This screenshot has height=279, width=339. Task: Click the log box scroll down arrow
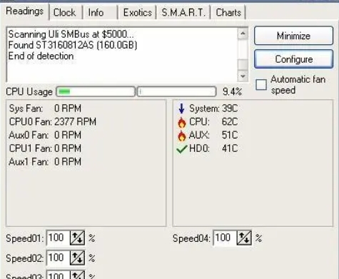(x=243, y=76)
